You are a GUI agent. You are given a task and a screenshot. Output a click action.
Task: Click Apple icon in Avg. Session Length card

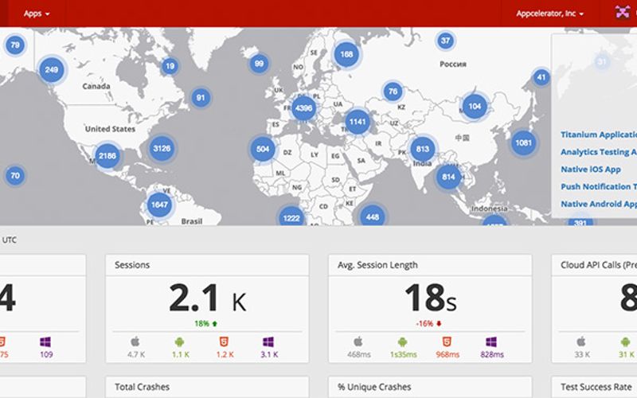[358, 341]
